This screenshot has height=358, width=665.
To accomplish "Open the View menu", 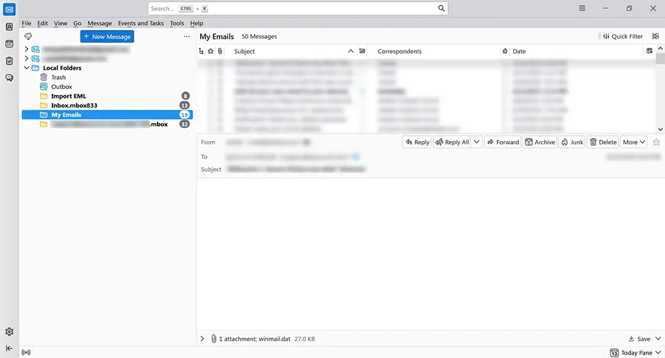I will (61, 23).
